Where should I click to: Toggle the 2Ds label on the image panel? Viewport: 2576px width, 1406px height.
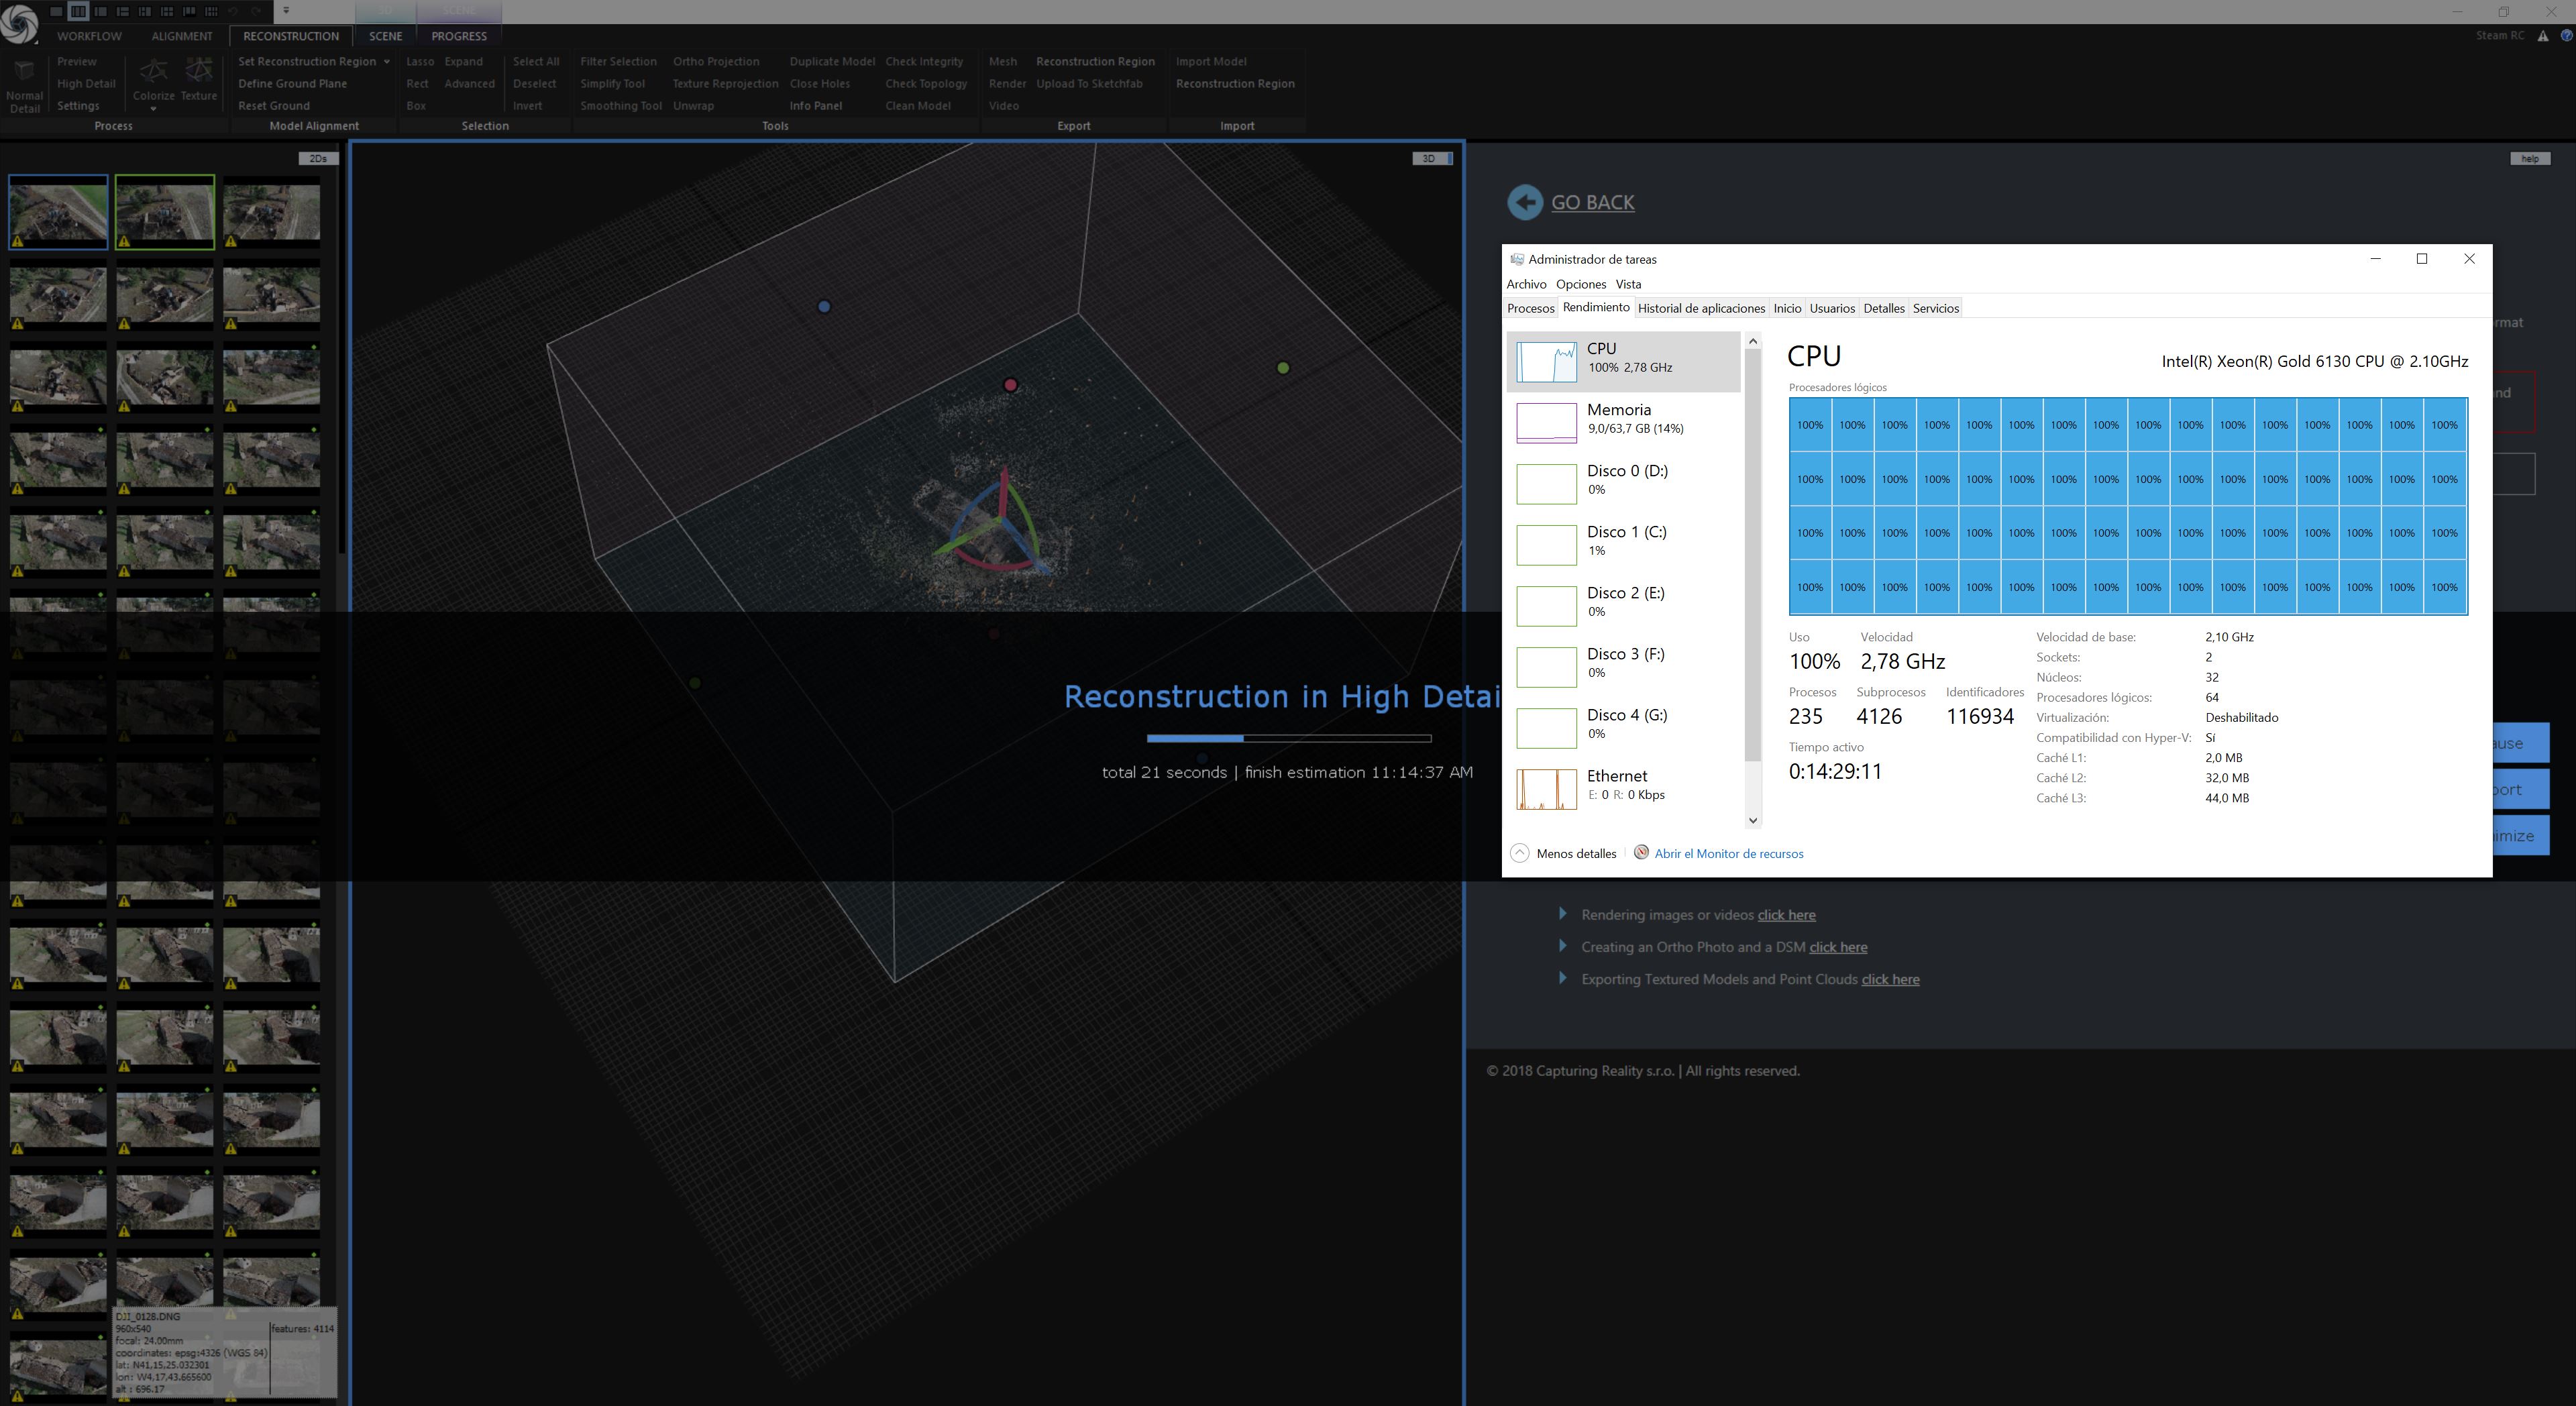(318, 157)
